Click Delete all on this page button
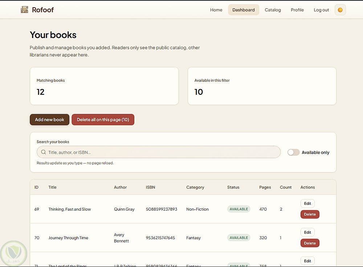 103,120
